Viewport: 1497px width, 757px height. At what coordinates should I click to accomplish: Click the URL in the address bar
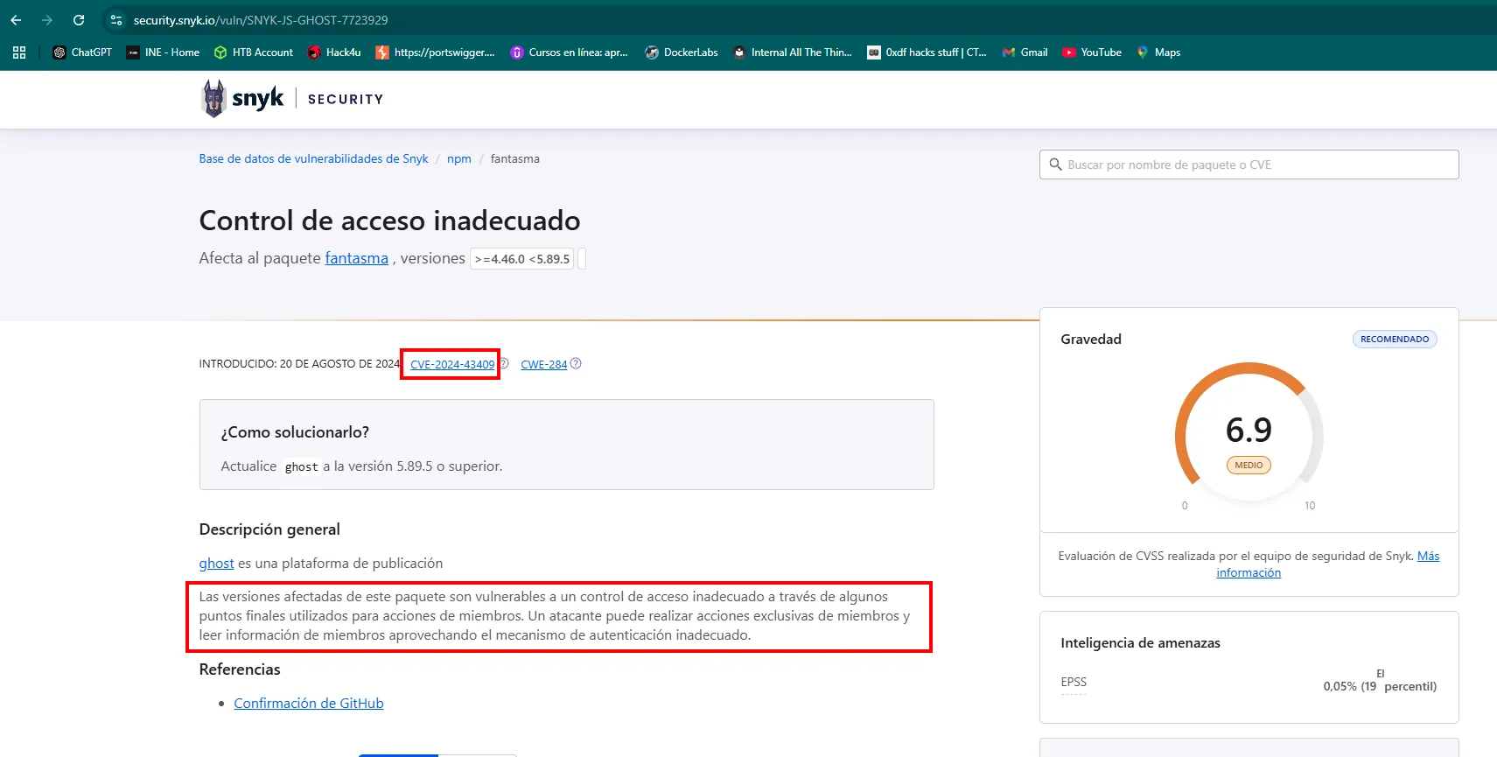click(261, 20)
